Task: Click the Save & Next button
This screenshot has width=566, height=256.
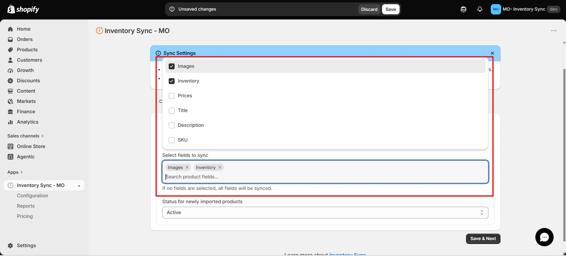Action: (483, 239)
